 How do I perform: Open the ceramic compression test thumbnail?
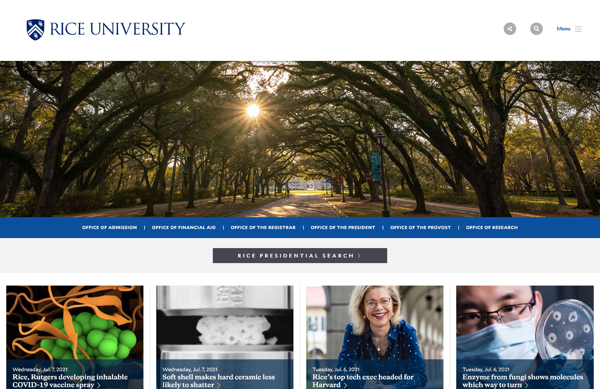click(x=225, y=322)
